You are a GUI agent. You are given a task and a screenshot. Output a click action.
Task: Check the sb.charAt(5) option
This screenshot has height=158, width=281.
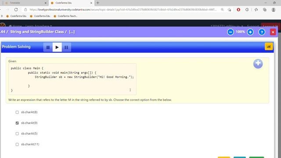17,133
